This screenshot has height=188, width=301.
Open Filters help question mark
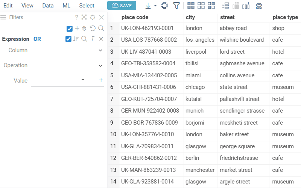77,17
